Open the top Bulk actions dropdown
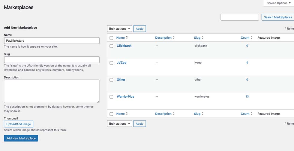Viewport: 294px width, 151px height. (120, 29)
